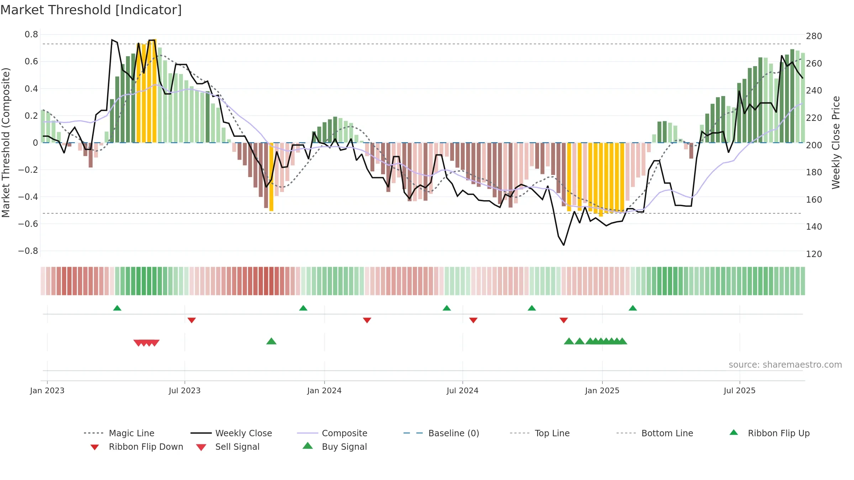Viewport: 854px width, 480px height.
Task: Click the green Buy Signal legend triangle
Action: (308, 446)
